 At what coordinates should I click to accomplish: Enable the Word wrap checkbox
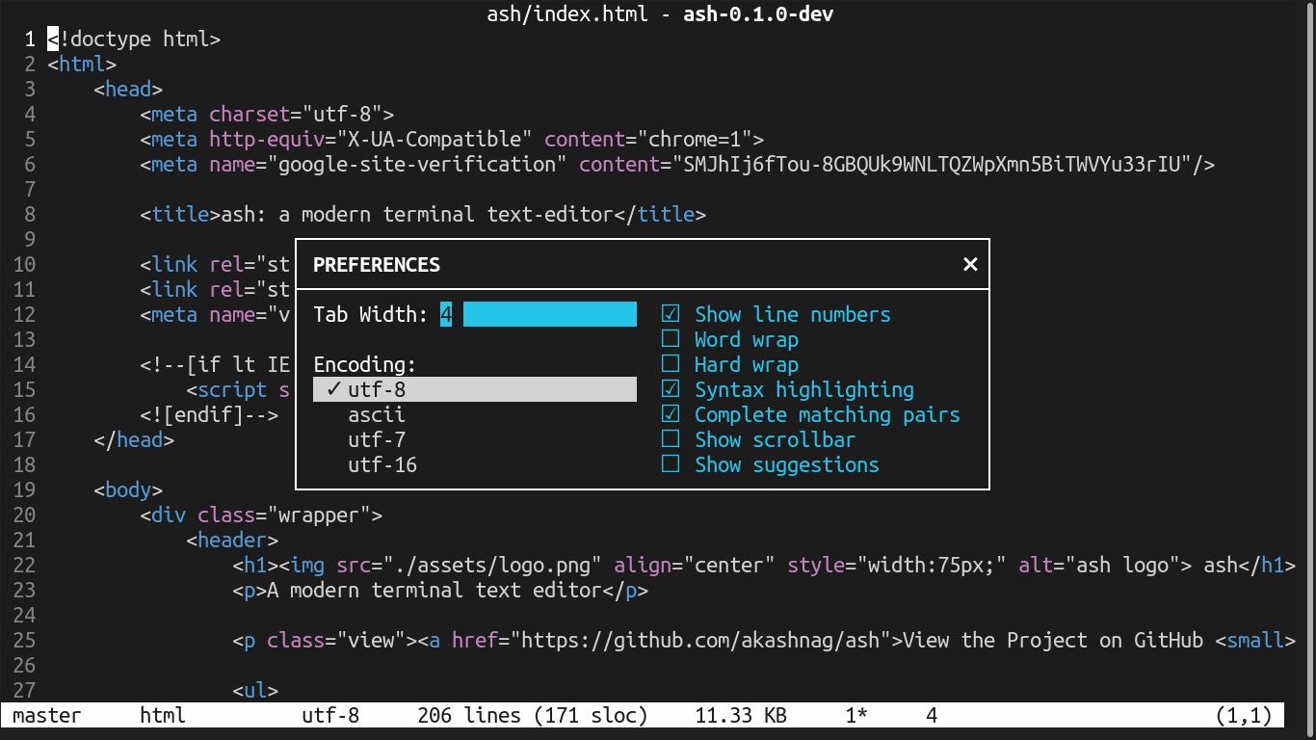coord(671,339)
